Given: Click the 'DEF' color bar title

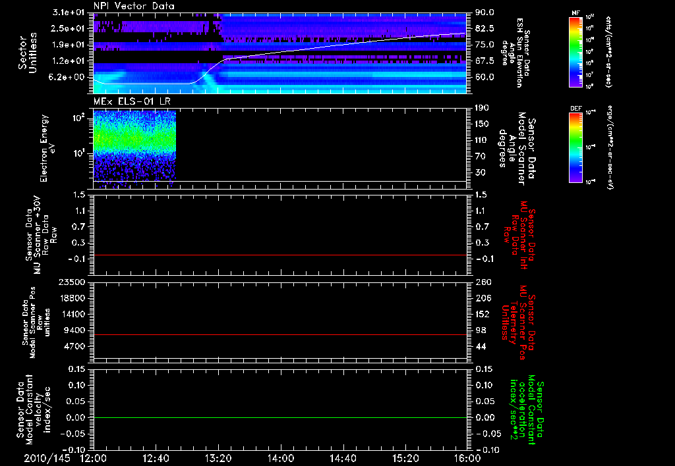Looking at the screenshot, I should 575,109.
